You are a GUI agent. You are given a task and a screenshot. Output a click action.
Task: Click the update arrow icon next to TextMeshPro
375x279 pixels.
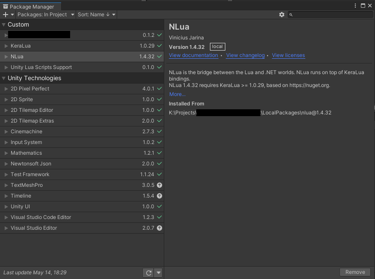pos(159,185)
